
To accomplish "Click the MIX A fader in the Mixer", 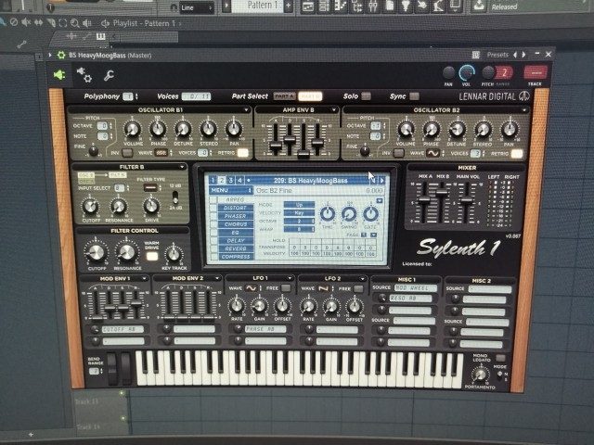I will point(424,199).
